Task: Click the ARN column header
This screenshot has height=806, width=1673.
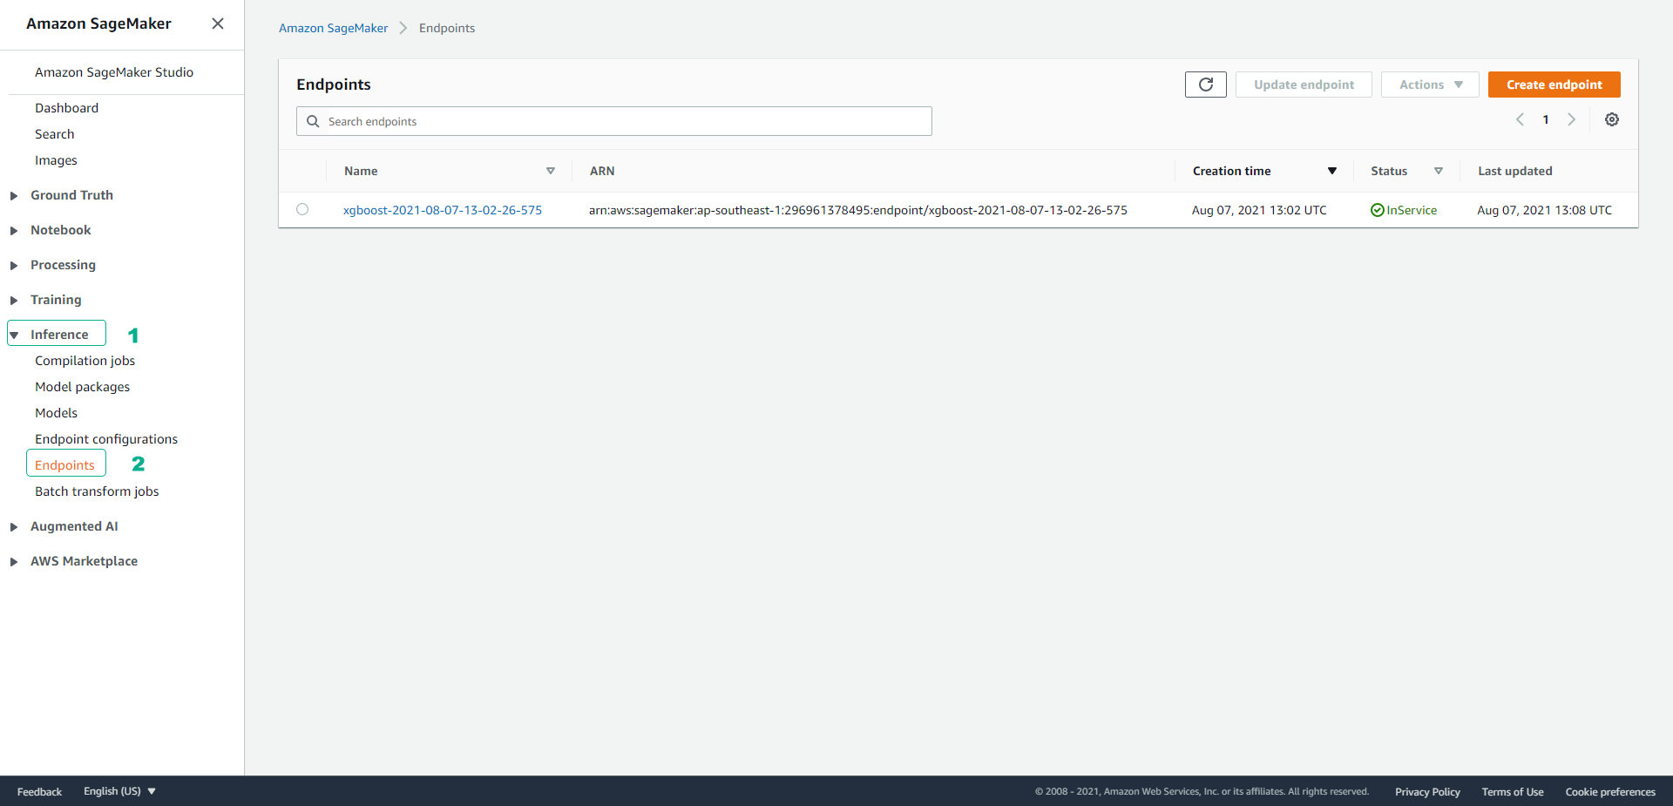Action: 602,171
